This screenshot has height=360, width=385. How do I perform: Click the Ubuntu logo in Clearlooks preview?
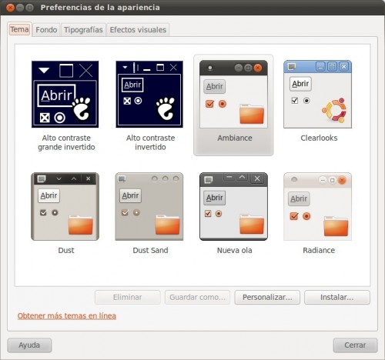[334, 110]
